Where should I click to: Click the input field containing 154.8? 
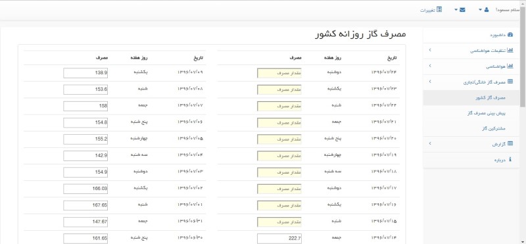(85, 122)
